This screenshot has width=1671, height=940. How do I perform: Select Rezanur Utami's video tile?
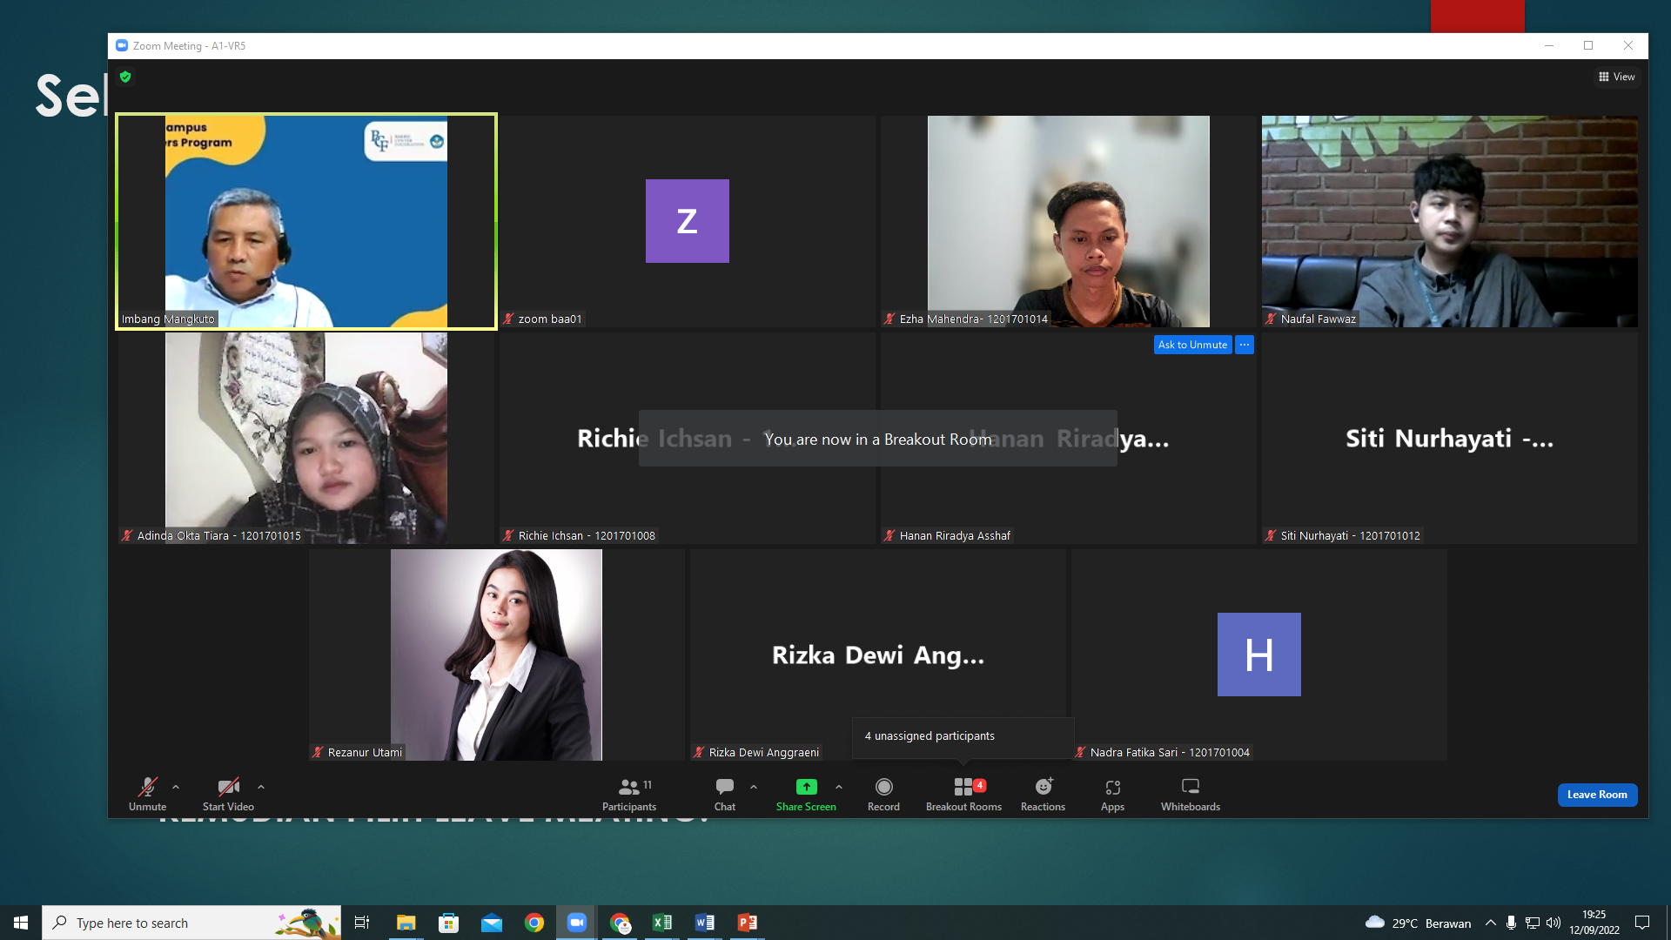pyautogui.click(x=497, y=655)
